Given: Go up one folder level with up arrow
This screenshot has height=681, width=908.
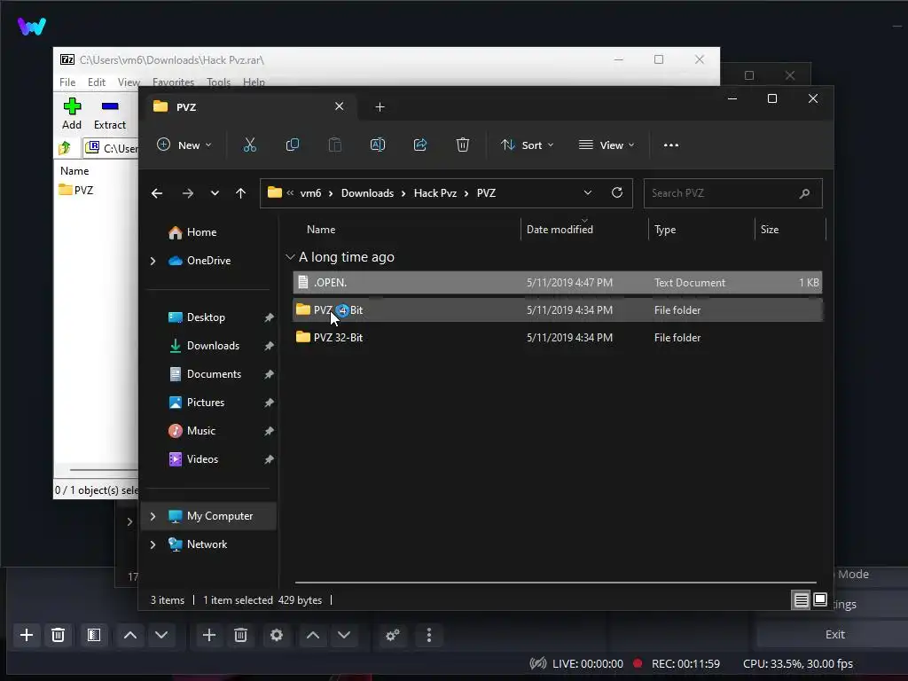Looking at the screenshot, I should [241, 193].
